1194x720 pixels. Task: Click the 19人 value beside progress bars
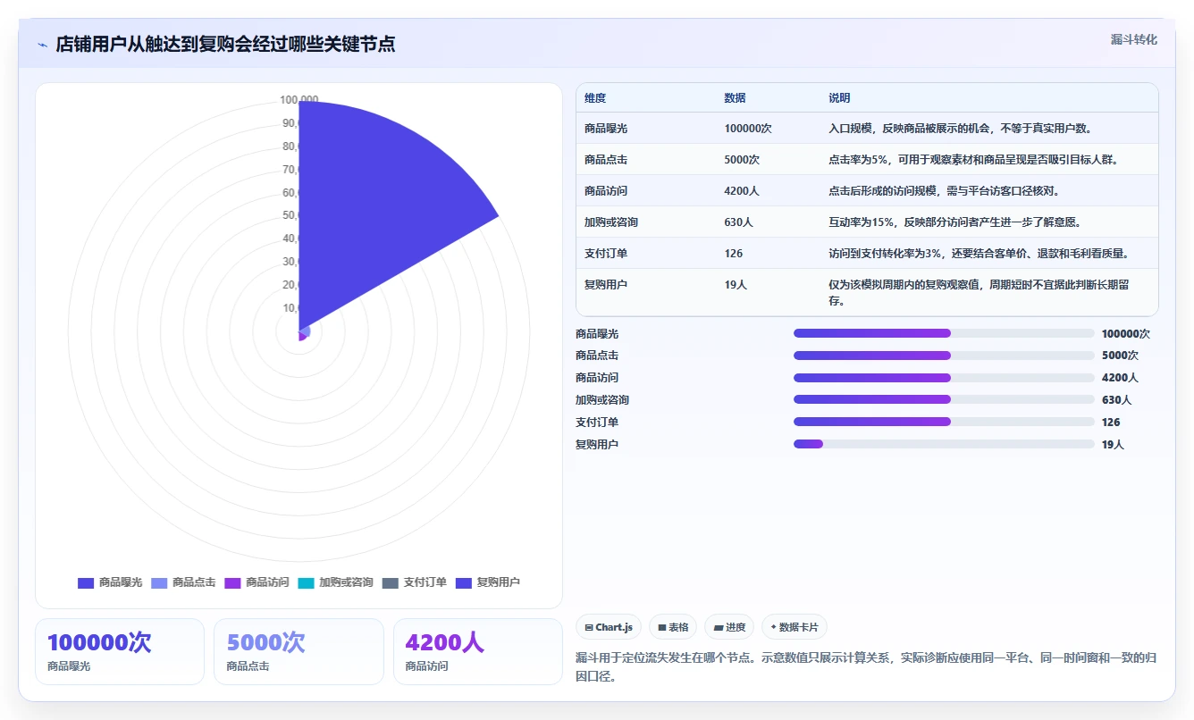1113,445
